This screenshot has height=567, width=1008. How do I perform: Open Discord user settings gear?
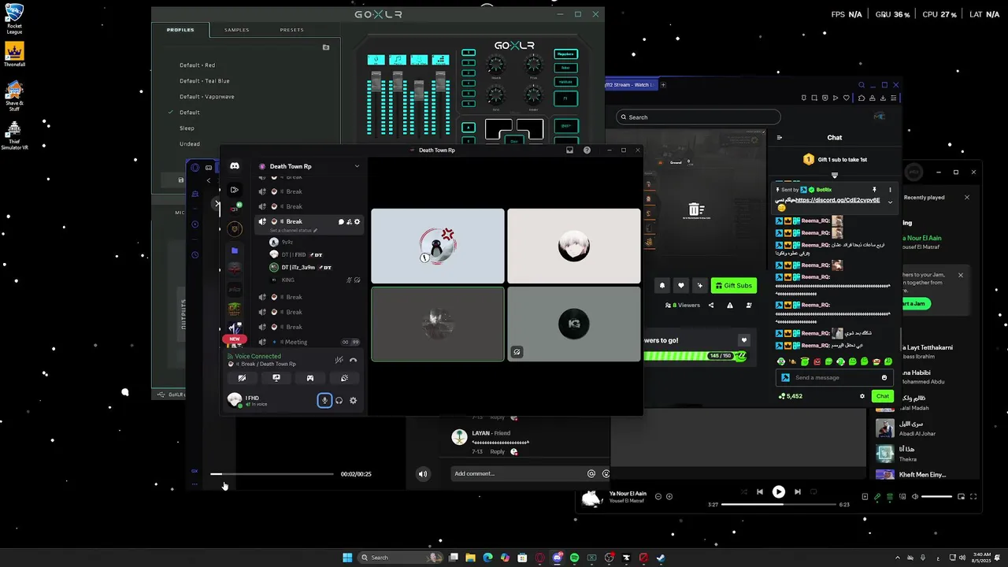[353, 401]
